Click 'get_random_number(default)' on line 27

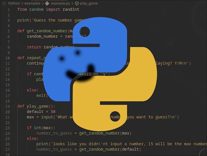(x=110, y=149)
